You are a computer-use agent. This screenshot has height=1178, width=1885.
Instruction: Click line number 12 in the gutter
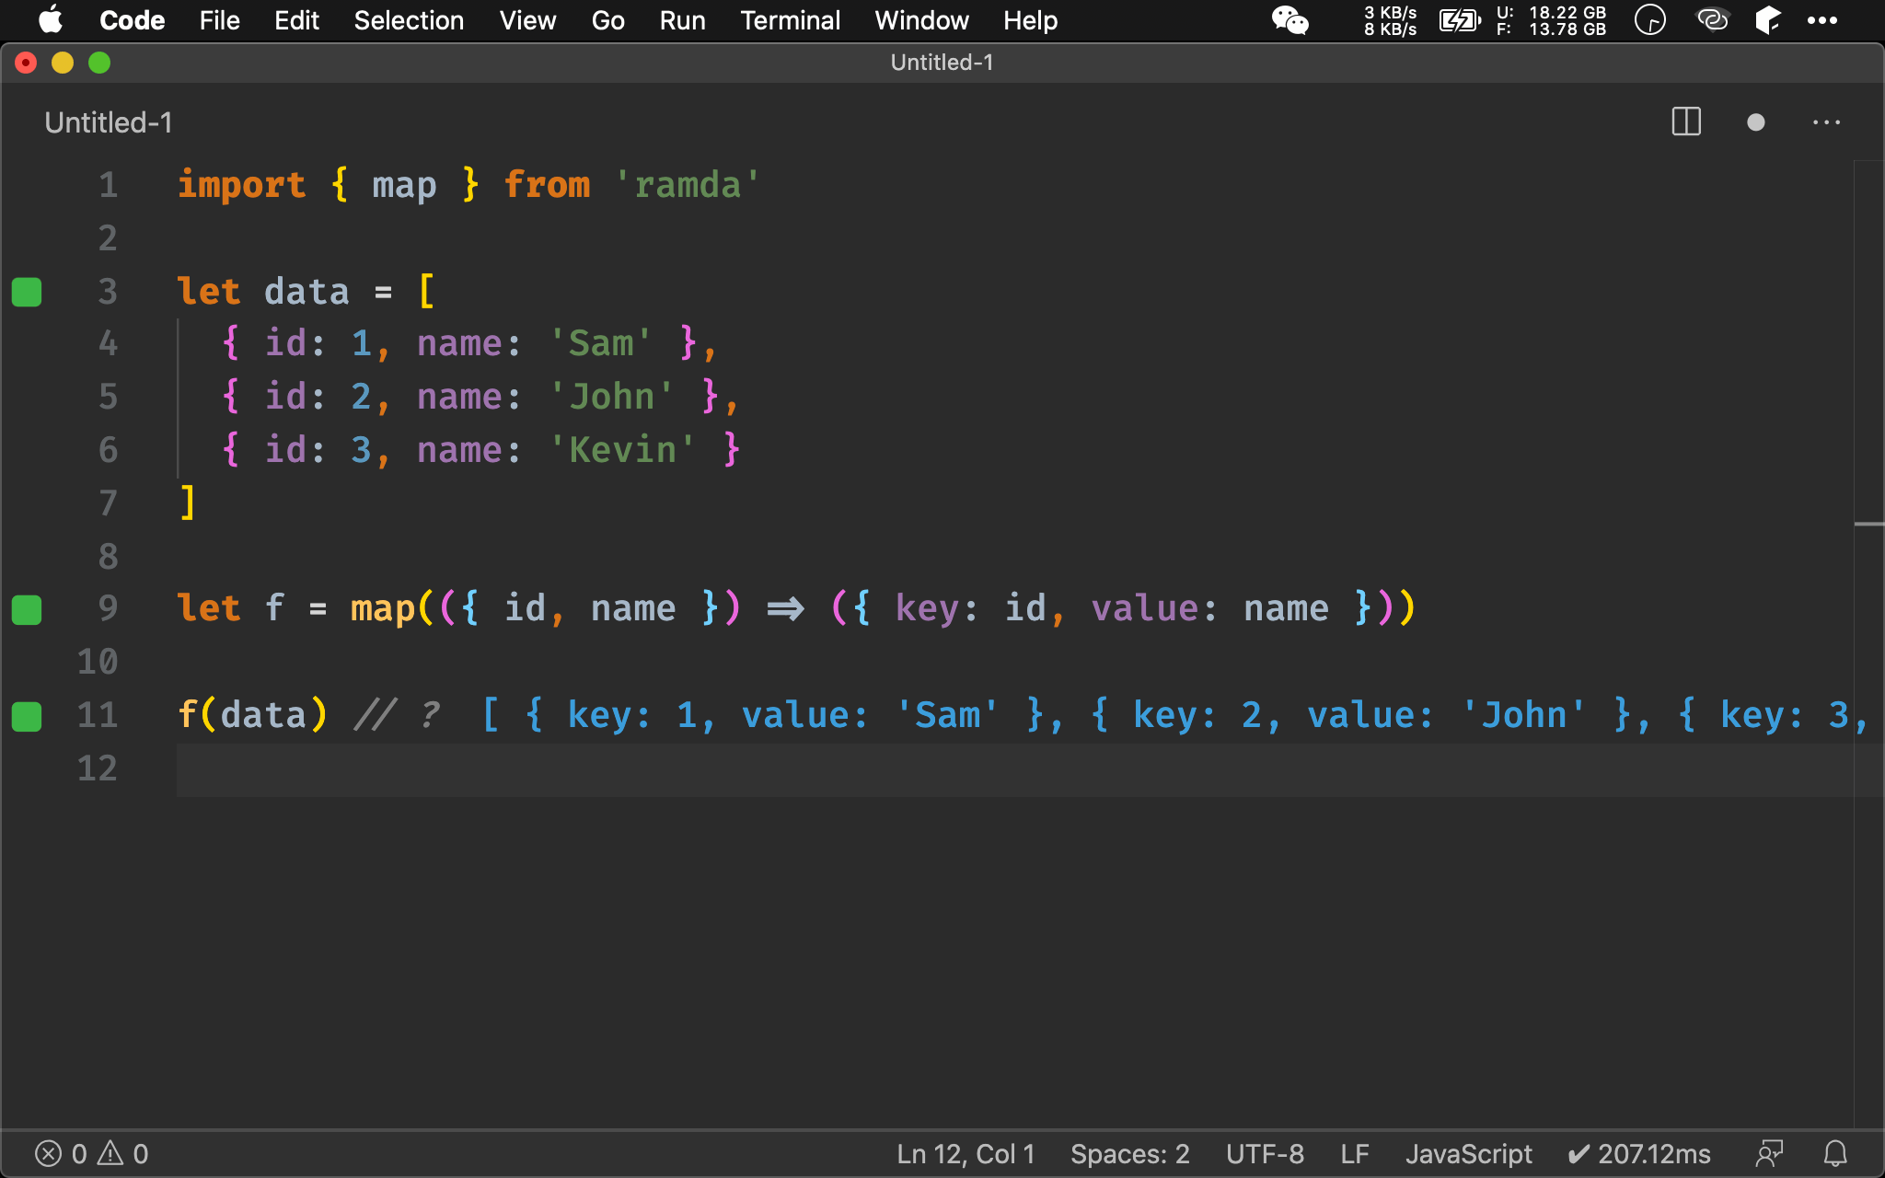pyautogui.click(x=98, y=768)
